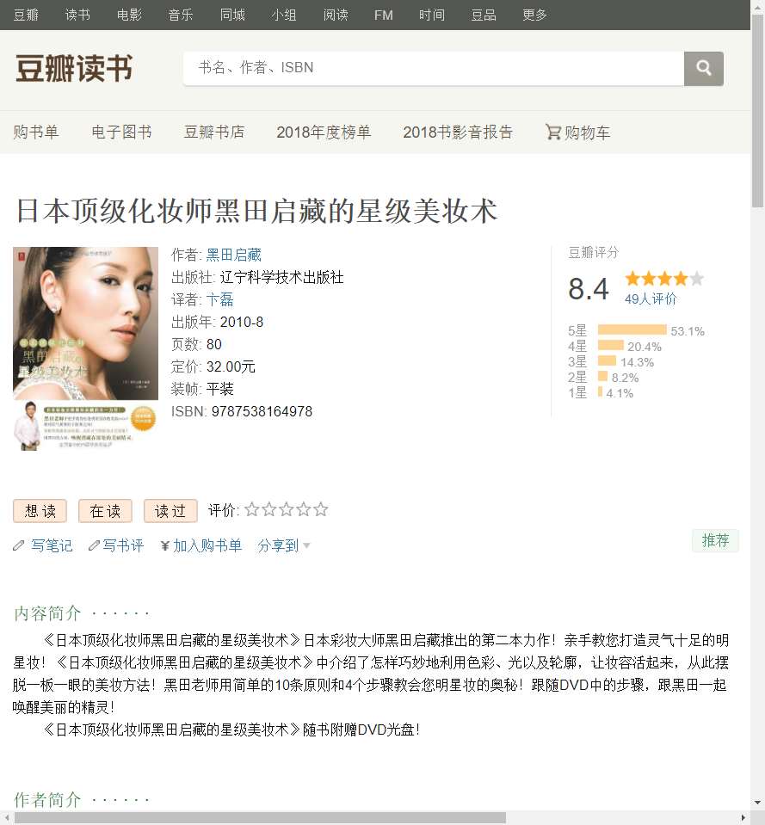Click the search magnifier button
Image resolution: width=765 pixels, height=825 pixels.
(703, 69)
